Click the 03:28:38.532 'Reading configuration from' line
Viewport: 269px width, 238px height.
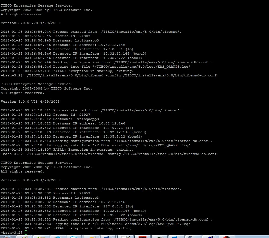point(106,219)
